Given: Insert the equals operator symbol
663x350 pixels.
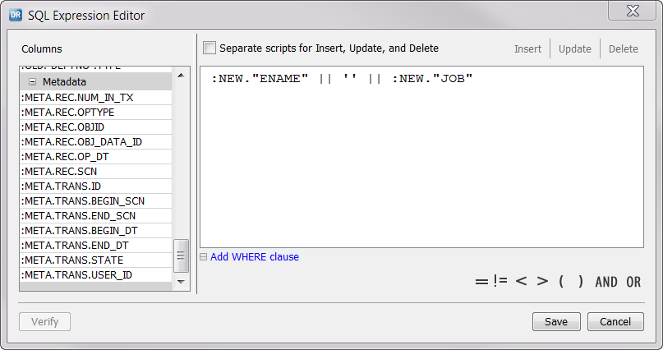Looking at the screenshot, I should pos(481,282).
